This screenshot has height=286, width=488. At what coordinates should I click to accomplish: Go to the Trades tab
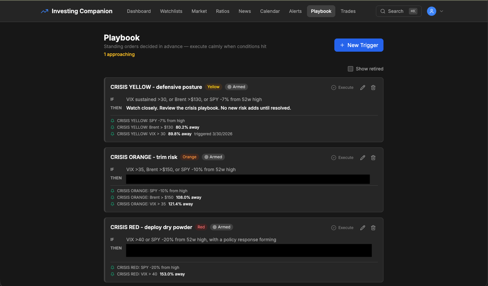click(348, 11)
